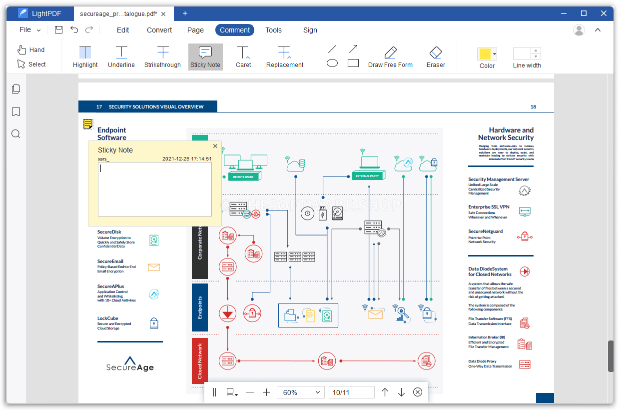The image size is (620, 410).
Task: Click the 'SECURITY SOLUTIONS VISUAL OVERVIEW' page header
Action: point(156,106)
